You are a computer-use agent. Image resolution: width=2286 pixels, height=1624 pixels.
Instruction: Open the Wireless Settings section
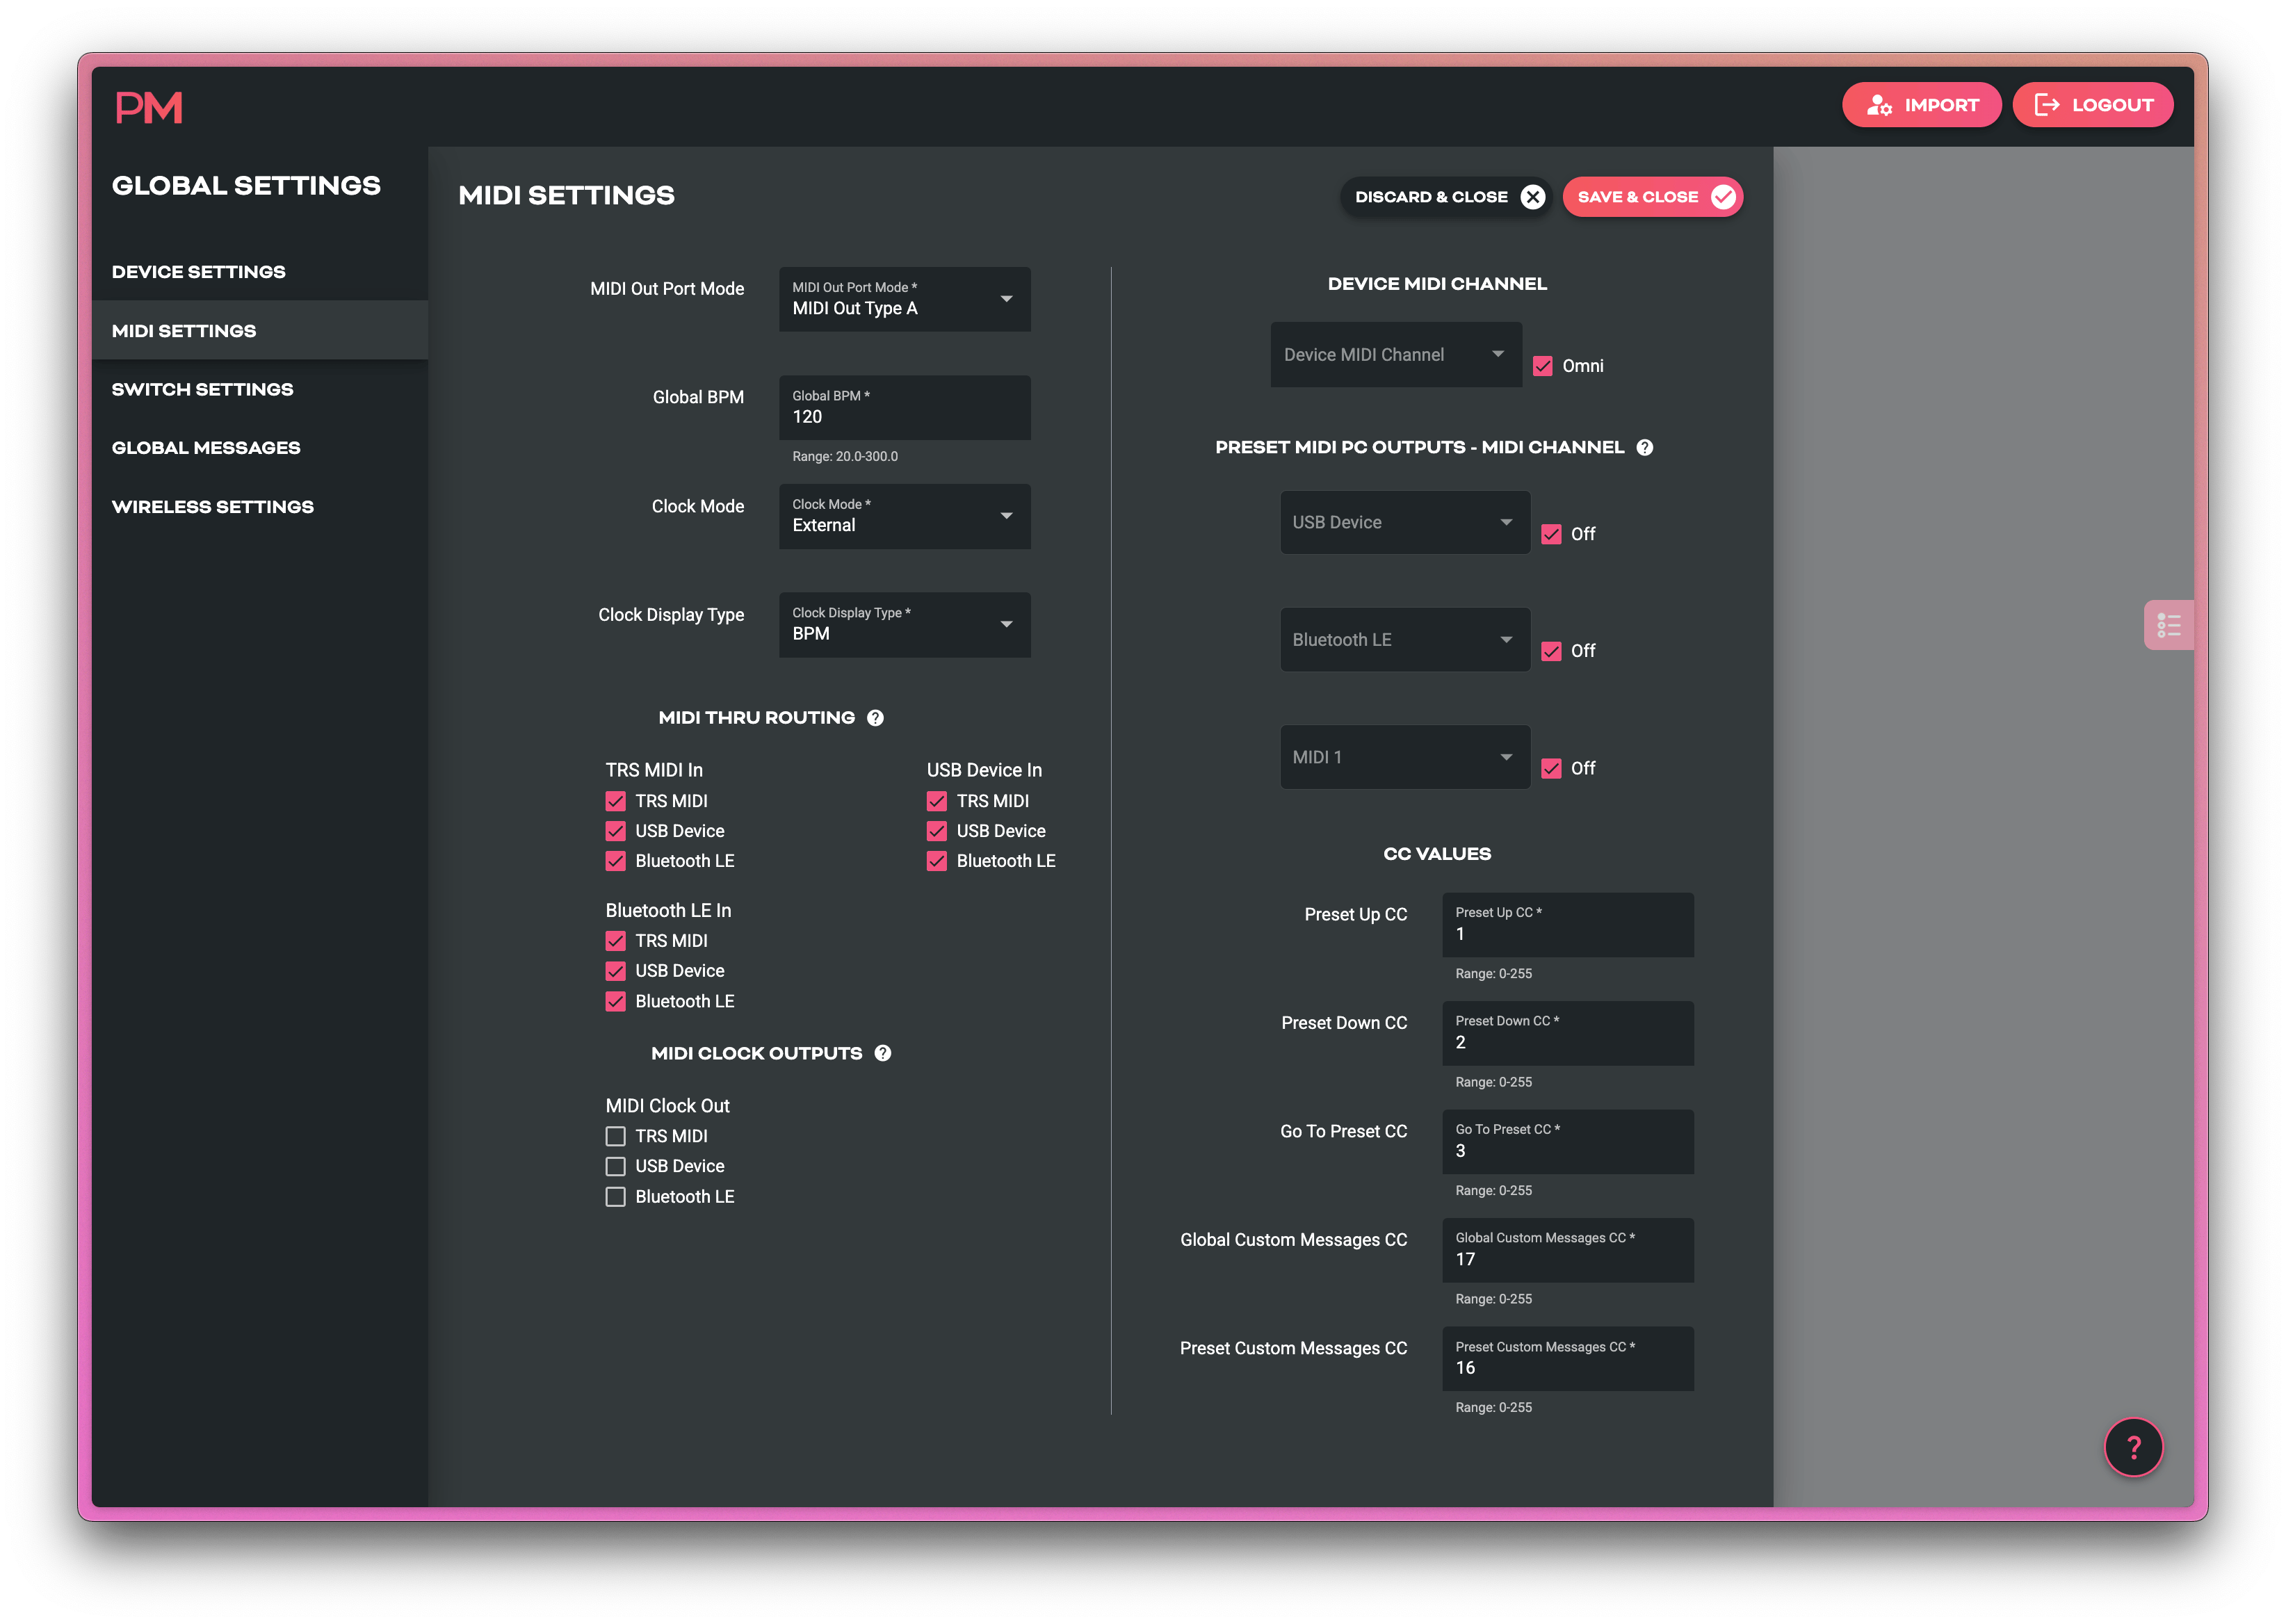pyautogui.click(x=212, y=506)
